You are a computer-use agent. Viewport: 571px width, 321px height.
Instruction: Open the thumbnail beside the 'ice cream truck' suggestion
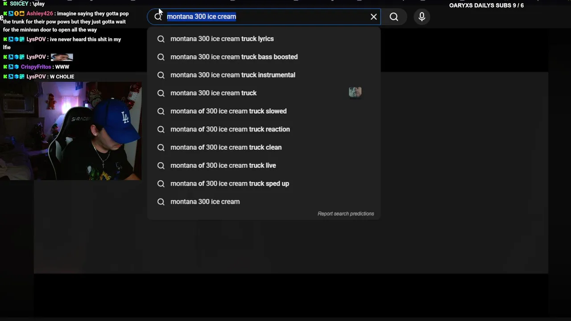click(x=355, y=92)
